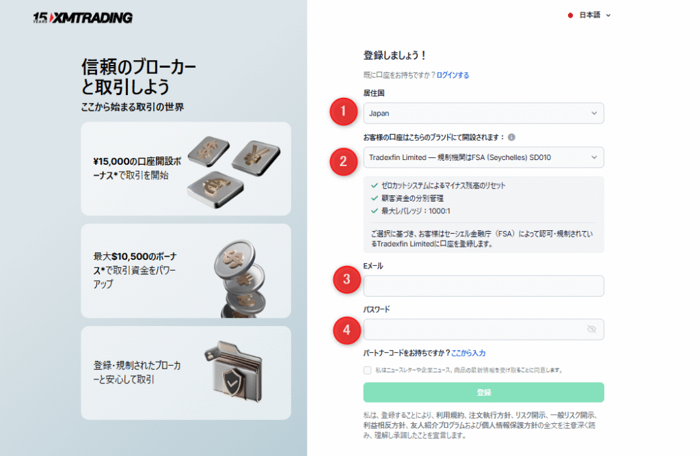Click the stacked coins illustration

[240, 278]
